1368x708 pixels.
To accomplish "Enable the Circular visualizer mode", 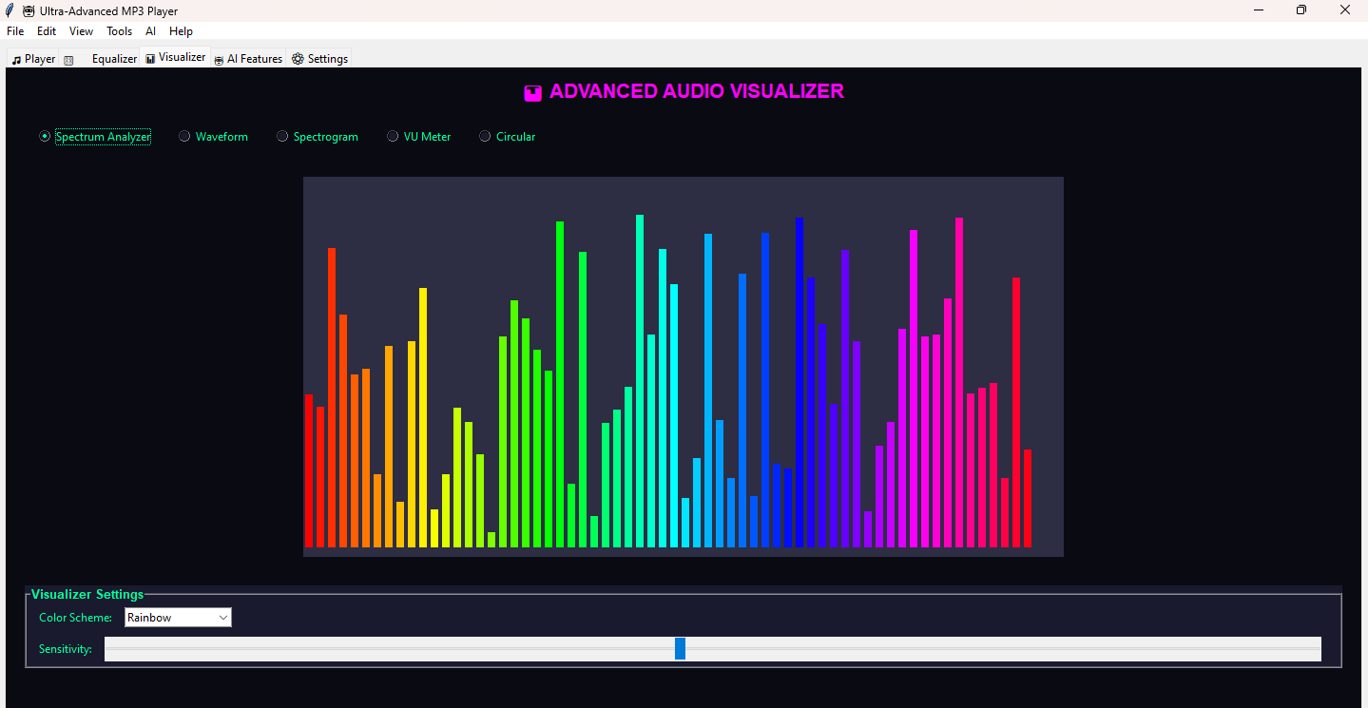I will point(485,137).
